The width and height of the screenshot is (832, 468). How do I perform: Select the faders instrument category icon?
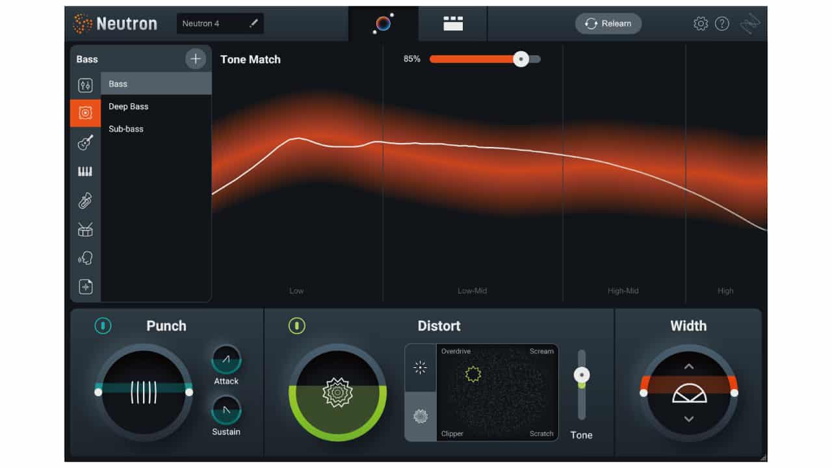[85, 84]
